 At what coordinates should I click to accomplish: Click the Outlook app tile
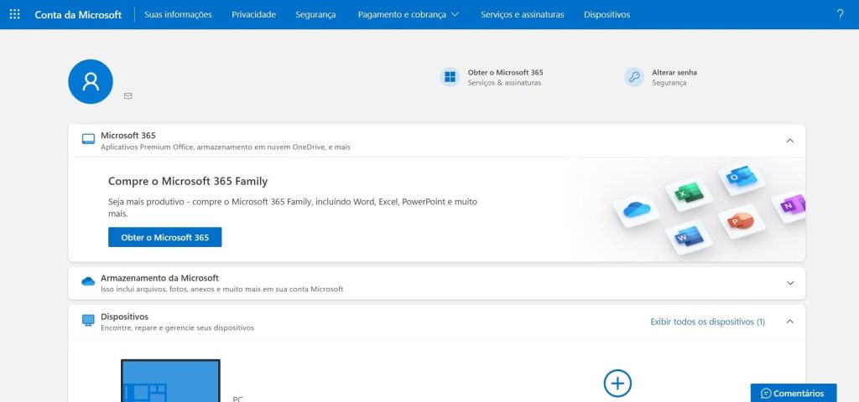[742, 178]
